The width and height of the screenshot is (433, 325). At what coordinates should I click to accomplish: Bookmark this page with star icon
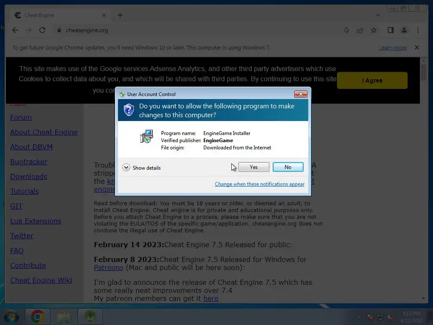tap(374, 30)
